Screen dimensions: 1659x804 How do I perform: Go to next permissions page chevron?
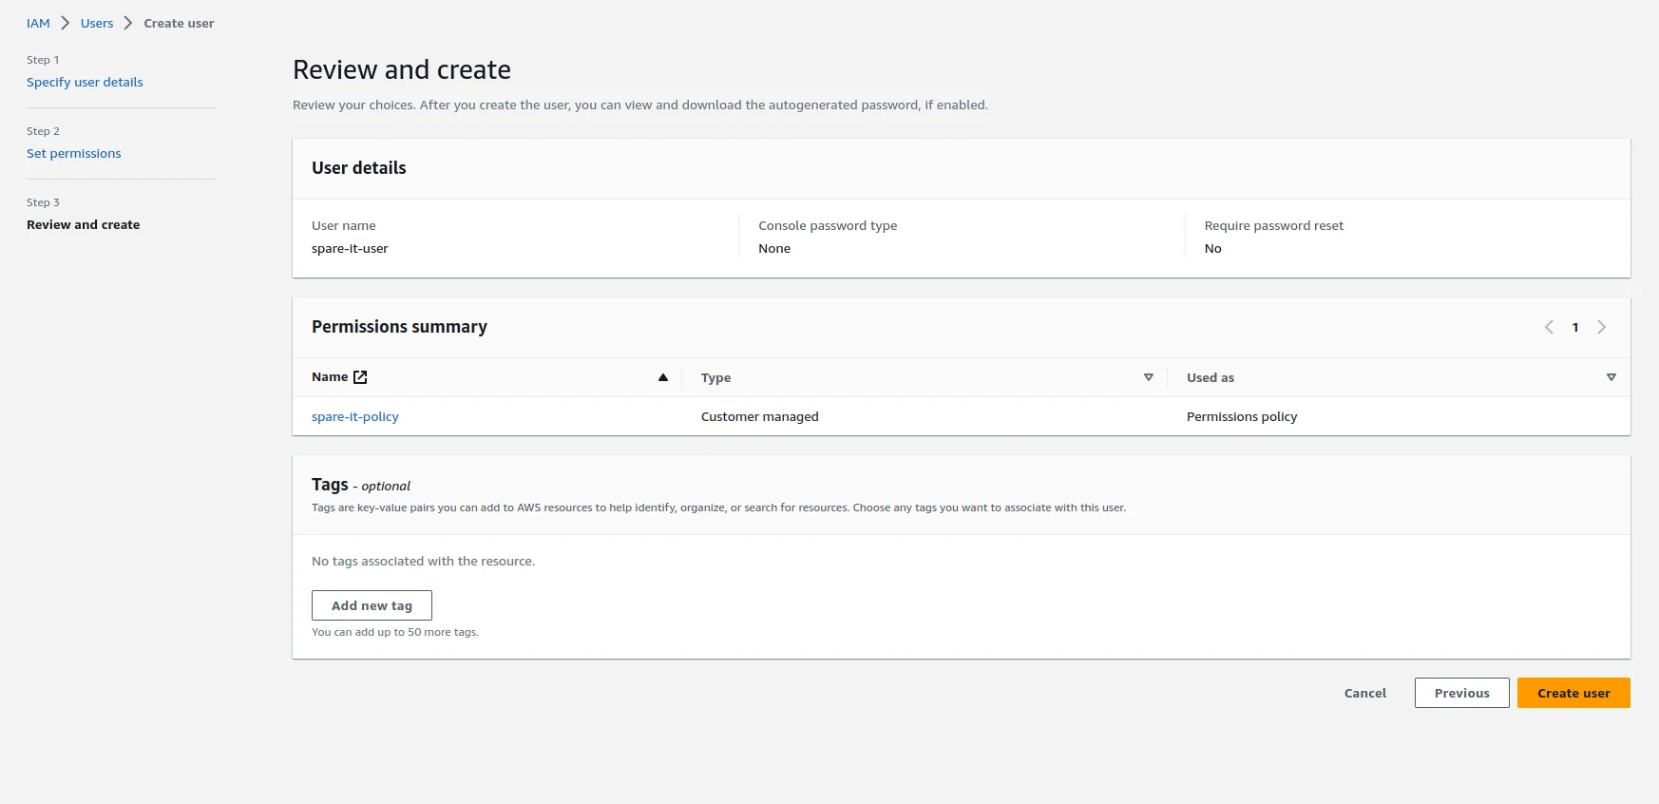pyautogui.click(x=1601, y=327)
